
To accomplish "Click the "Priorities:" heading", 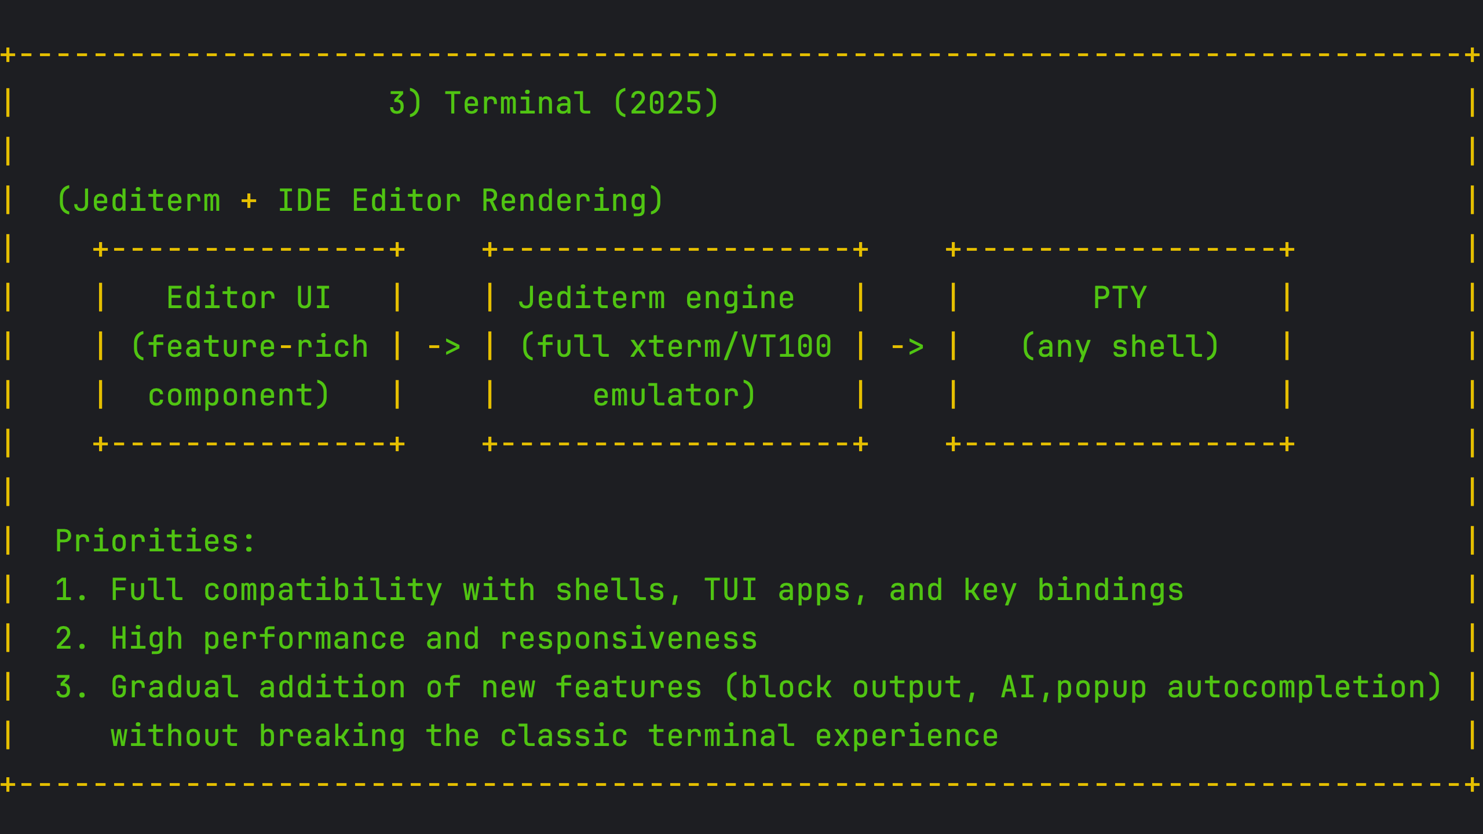I will (155, 542).
